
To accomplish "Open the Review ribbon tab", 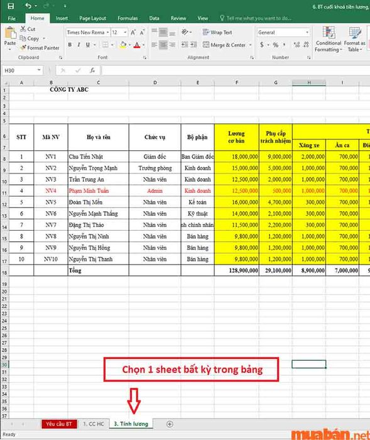I will point(178,18).
